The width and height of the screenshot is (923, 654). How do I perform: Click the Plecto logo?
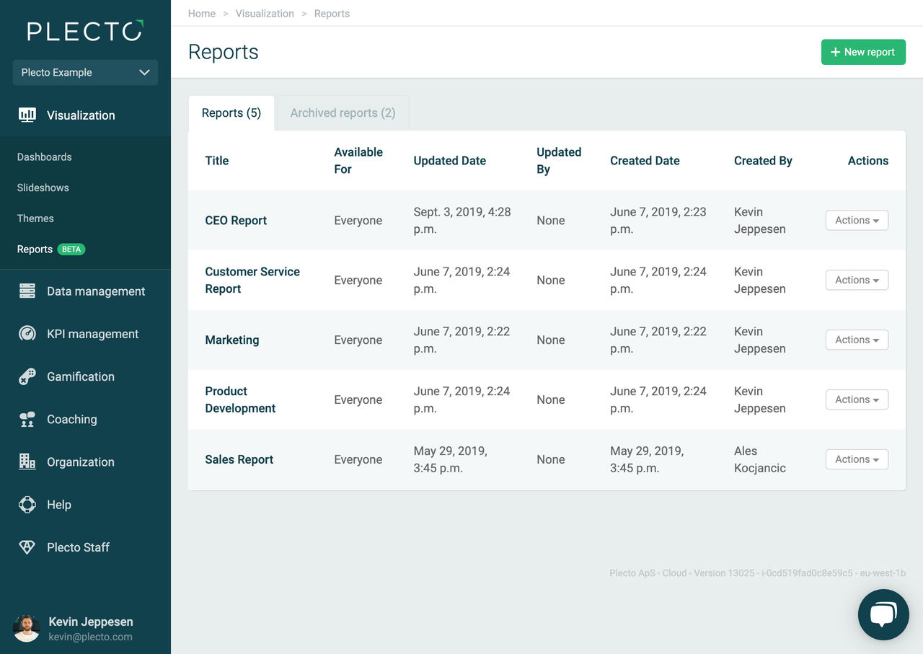pyautogui.click(x=85, y=30)
